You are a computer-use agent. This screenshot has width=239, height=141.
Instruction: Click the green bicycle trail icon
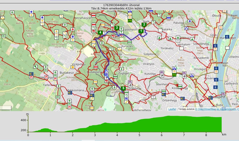pyautogui.click(x=130, y=20)
